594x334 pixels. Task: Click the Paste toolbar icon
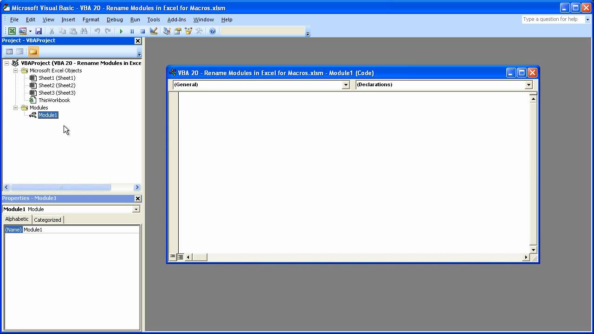pos(73,31)
